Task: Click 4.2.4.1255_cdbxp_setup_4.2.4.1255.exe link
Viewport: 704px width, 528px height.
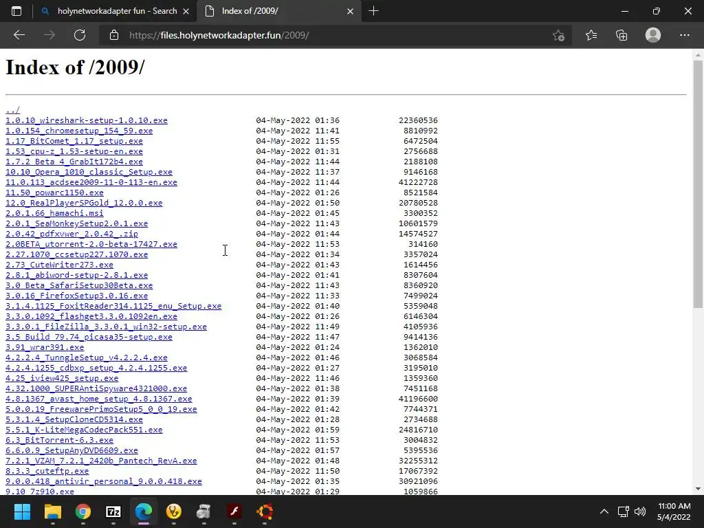Action: pyautogui.click(x=96, y=368)
